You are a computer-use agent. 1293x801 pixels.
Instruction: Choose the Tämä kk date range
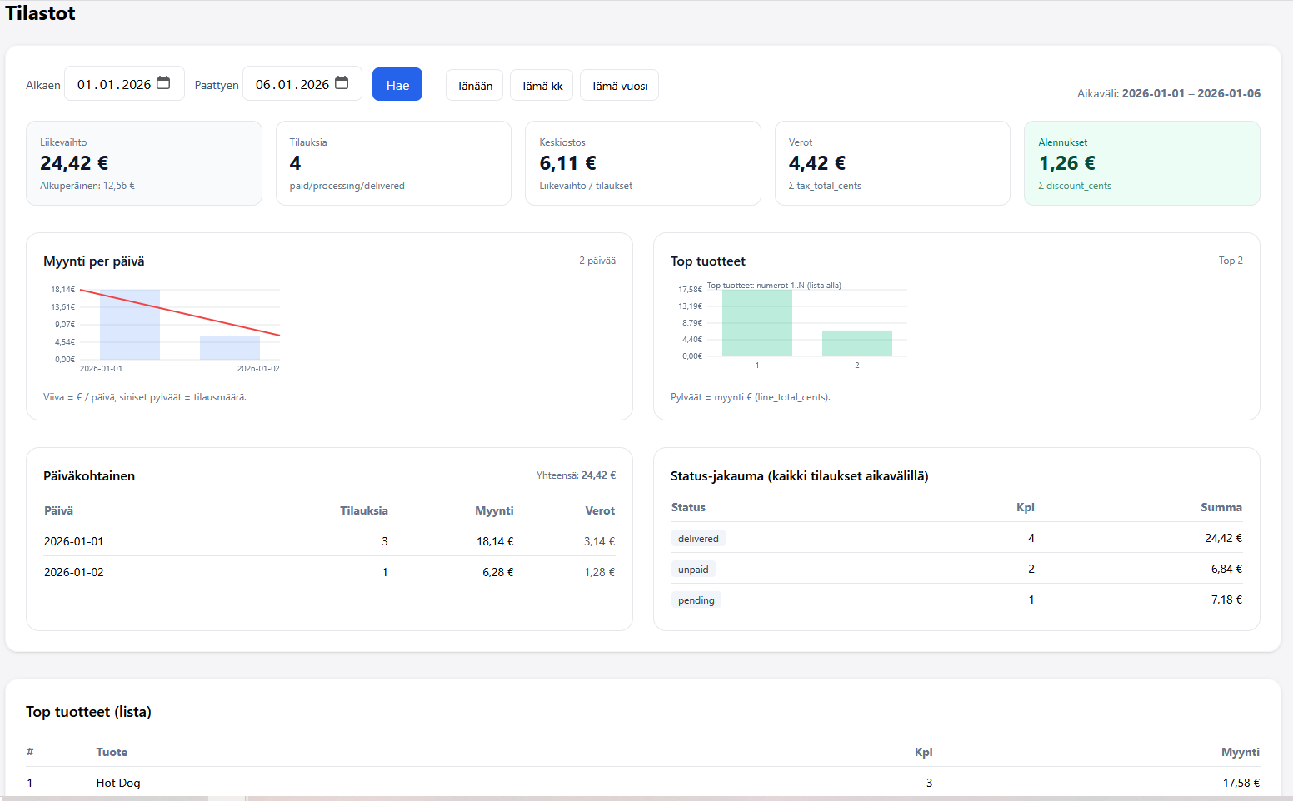542,86
